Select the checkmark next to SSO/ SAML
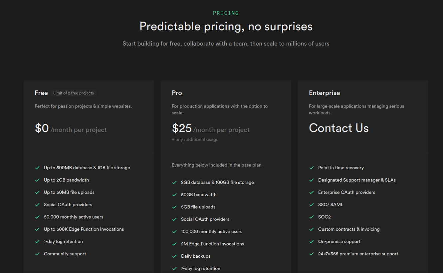The height and width of the screenshot is (273, 443). 312,205
